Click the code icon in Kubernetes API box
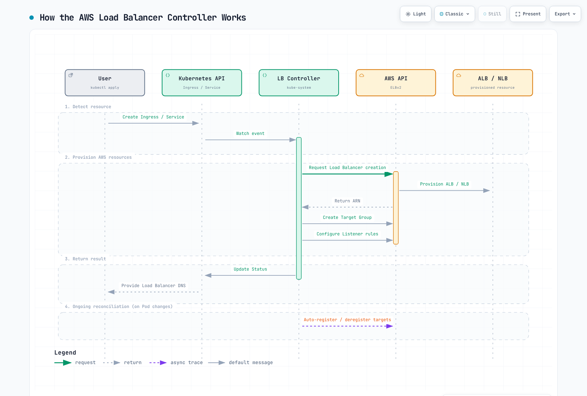Image resolution: width=587 pixels, height=396 pixels. pos(168,75)
